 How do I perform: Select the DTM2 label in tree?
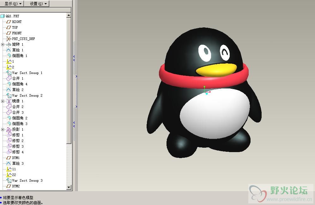(x=16, y=186)
